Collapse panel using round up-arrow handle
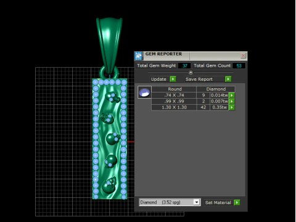The image size is (296, 222). [191, 72]
